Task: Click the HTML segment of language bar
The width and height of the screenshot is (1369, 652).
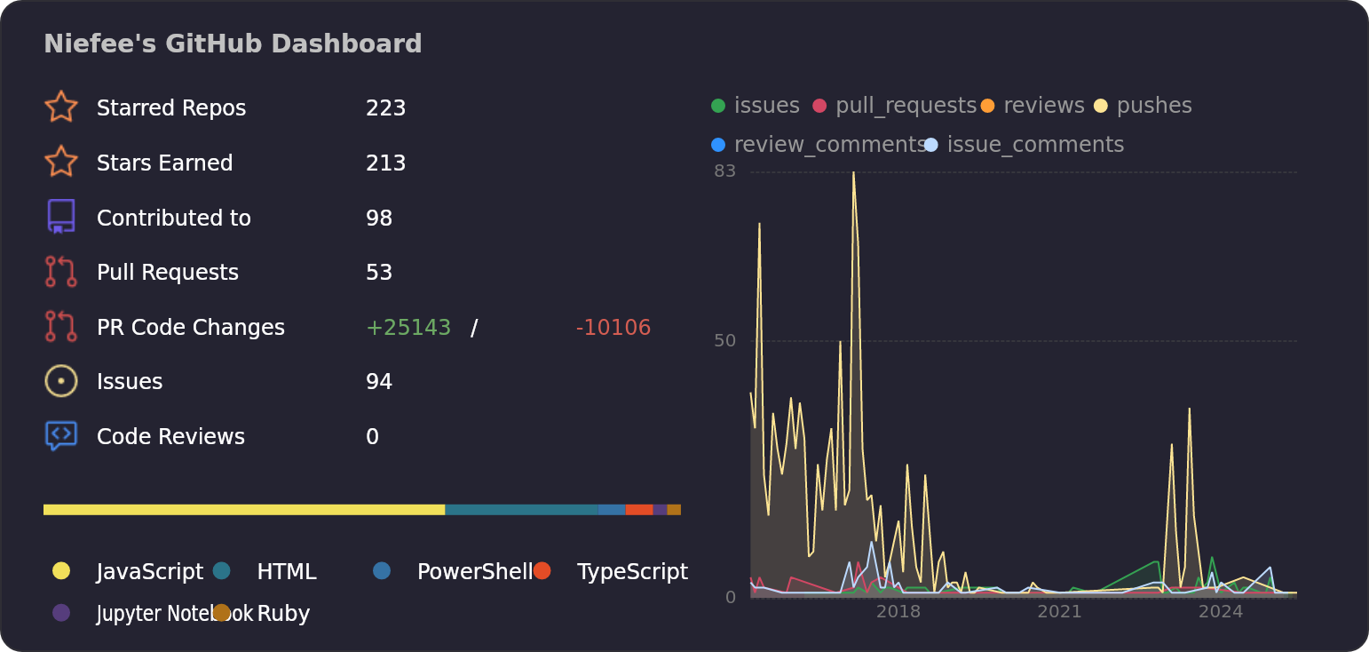Action: [x=521, y=510]
